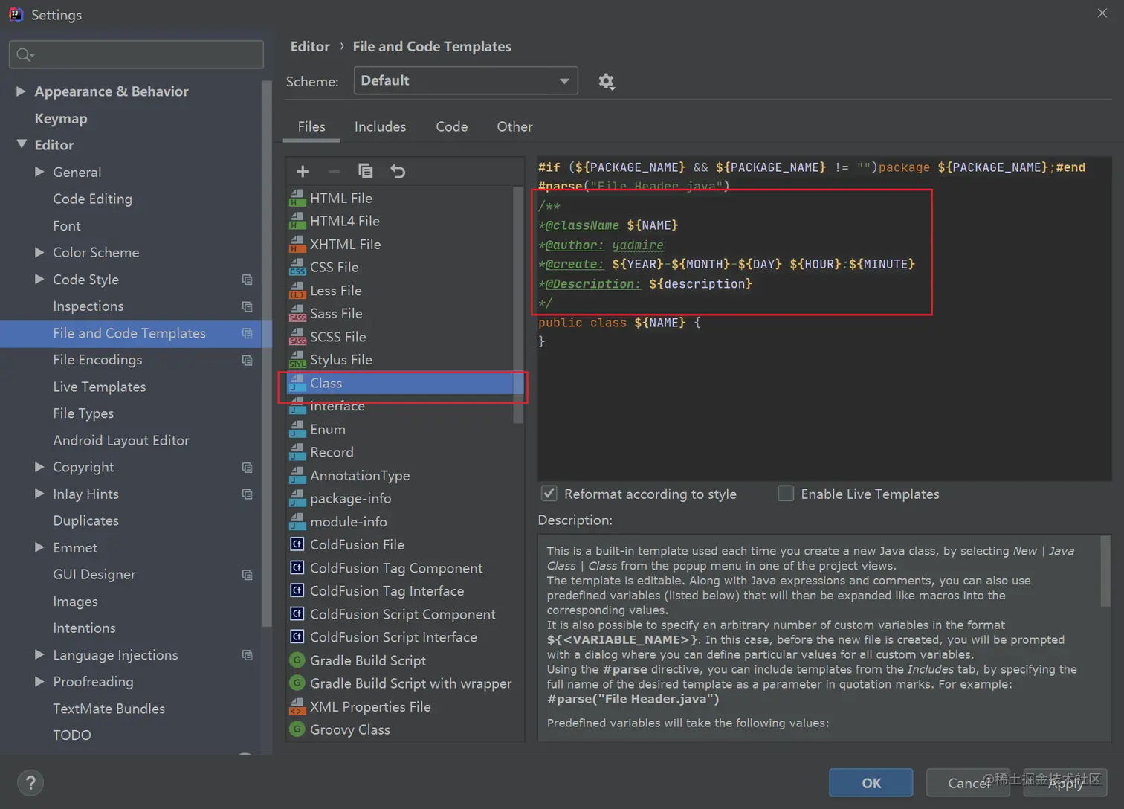
Task: Expand the Code Style node
Action: pos(39,279)
